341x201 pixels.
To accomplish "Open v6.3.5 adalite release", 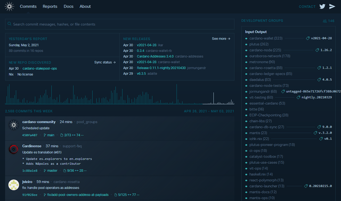I will coord(141,73).
